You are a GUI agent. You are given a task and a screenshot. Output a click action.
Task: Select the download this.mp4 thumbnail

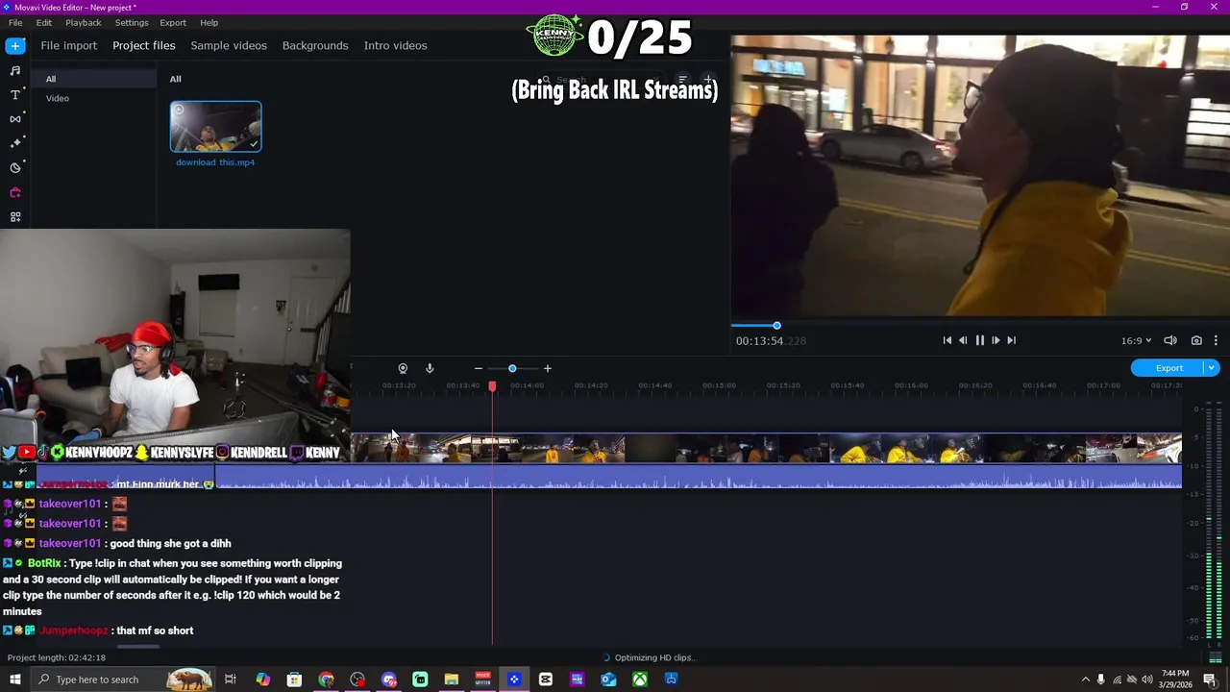pyautogui.click(x=215, y=127)
